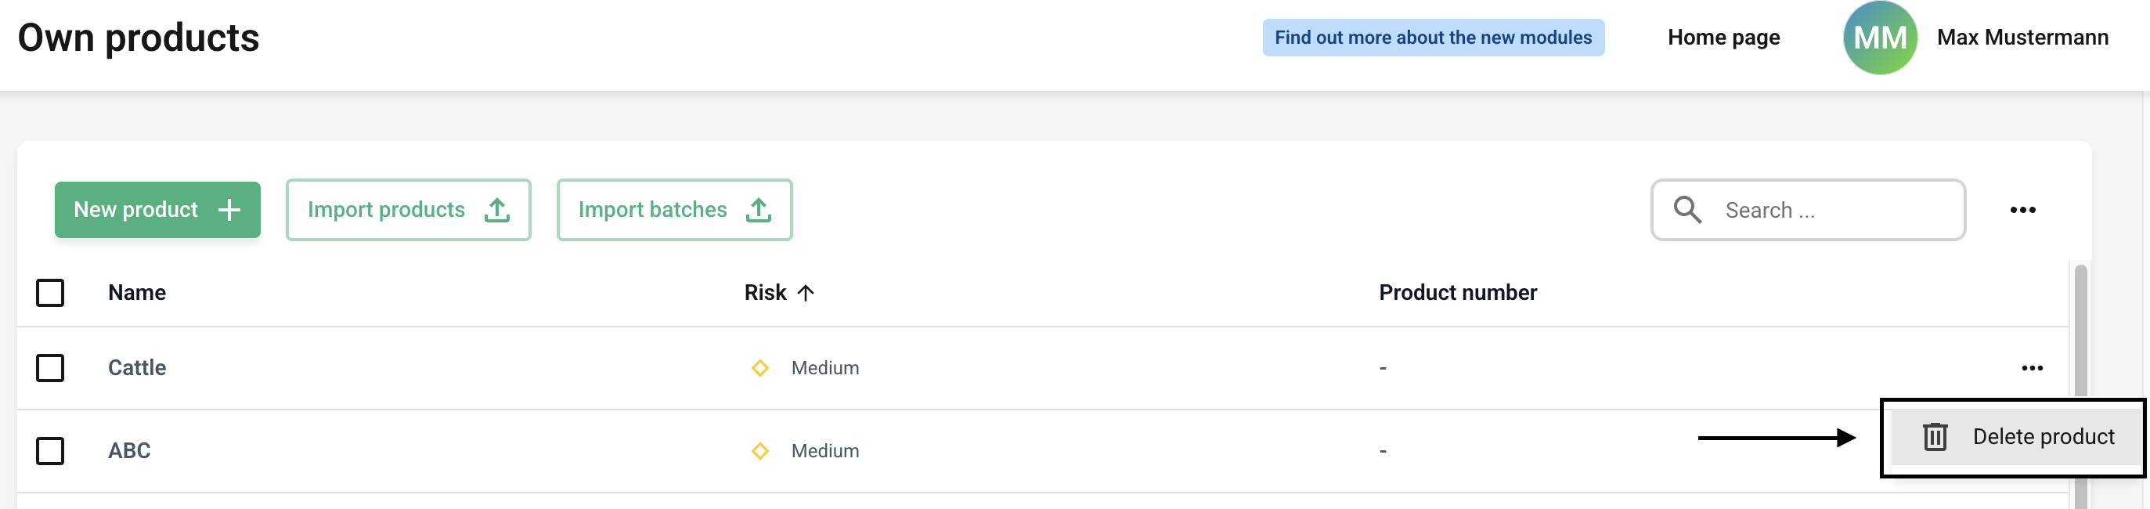
Task: Click the plus icon on New product
Action: click(x=229, y=209)
